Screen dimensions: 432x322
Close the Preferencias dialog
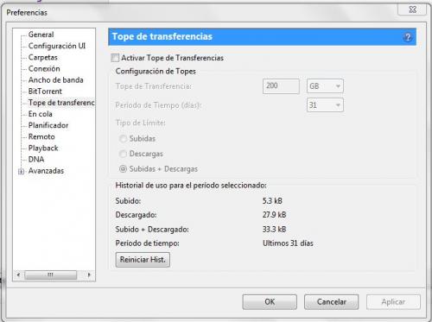pos(412,9)
